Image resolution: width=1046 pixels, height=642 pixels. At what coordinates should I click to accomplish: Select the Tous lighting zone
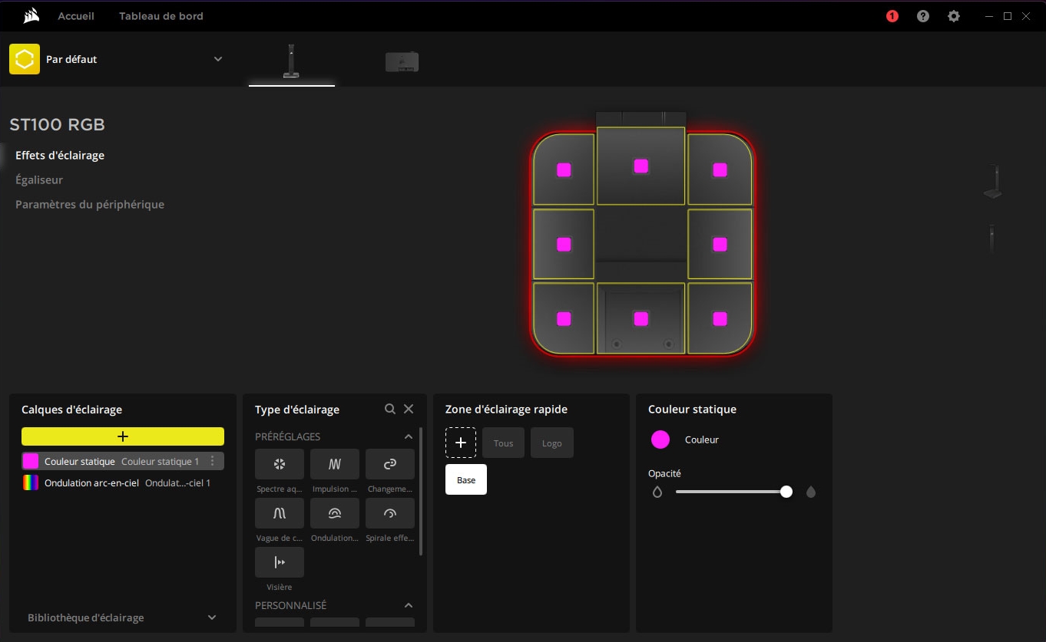click(504, 443)
